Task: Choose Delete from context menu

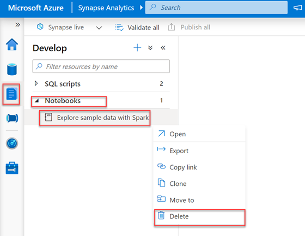Action: [x=199, y=216]
